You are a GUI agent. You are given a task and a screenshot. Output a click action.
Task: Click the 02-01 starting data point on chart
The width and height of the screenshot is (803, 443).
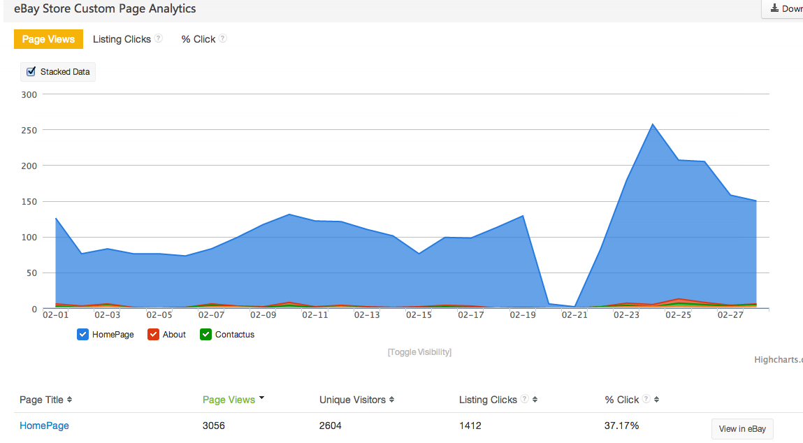pyautogui.click(x=56, y=218)
